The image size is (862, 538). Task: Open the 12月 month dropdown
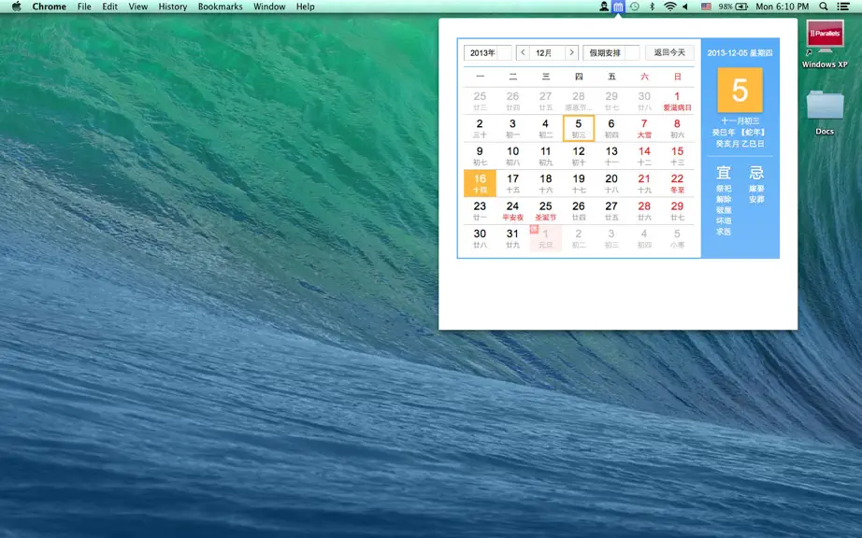[x=548, y=52]
